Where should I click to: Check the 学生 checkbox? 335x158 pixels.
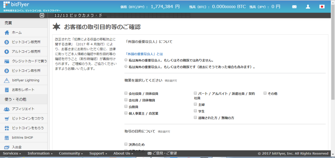[x=195, y=111]
